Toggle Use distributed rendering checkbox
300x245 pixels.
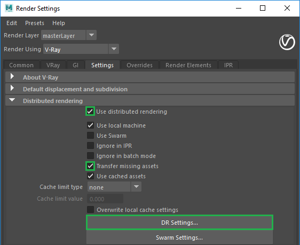coord(90,112)
